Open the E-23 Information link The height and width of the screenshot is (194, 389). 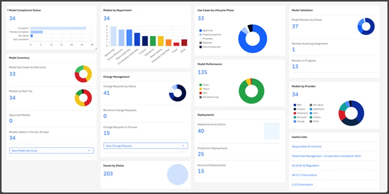point(302,185)
